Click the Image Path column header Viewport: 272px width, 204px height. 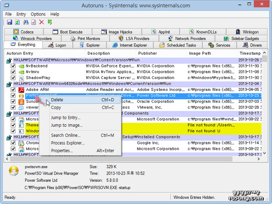point(200,53)
